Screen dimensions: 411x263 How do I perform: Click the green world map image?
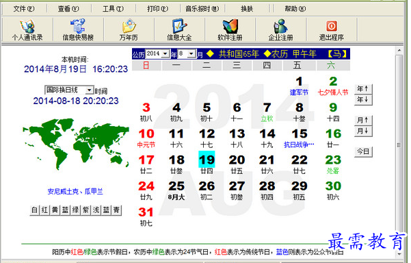pyautogui.click(x=76, y=144)
